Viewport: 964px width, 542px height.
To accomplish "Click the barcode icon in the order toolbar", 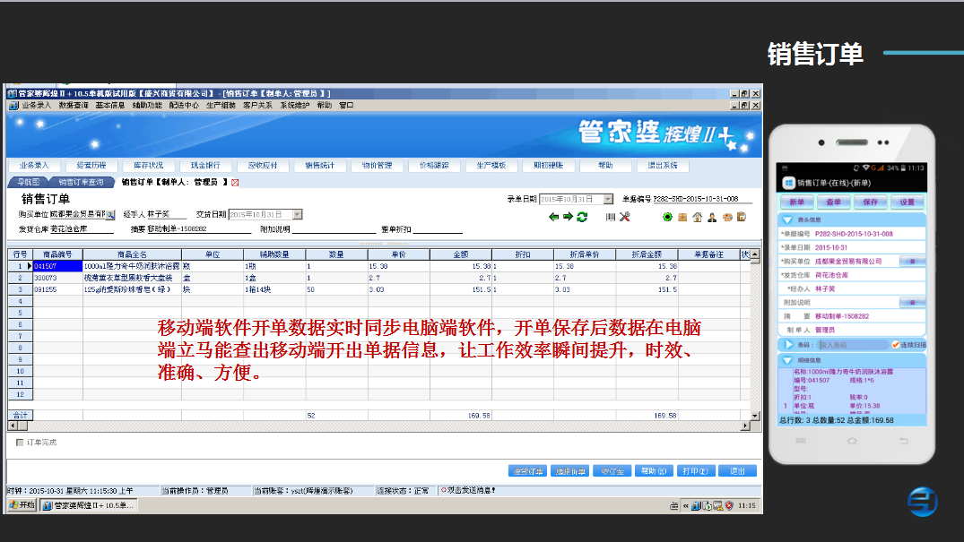I will [x=611, y=217].
